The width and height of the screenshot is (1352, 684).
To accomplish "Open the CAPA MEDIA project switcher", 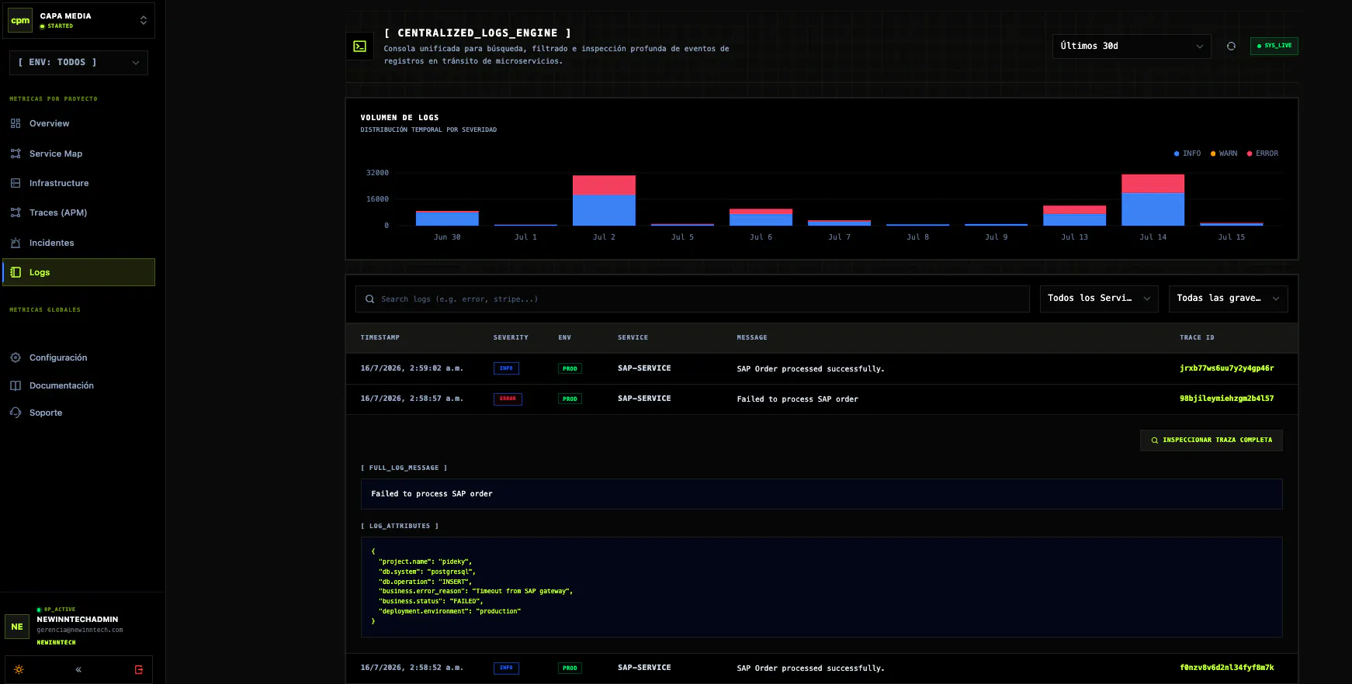I will click(x=79, y=20).
